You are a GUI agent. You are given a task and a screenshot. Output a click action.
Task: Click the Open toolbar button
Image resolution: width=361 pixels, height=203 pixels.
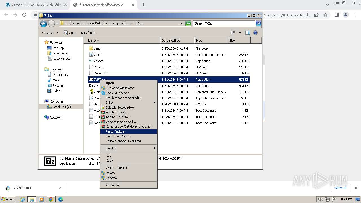pyautogui.click(x=70, y=33)
